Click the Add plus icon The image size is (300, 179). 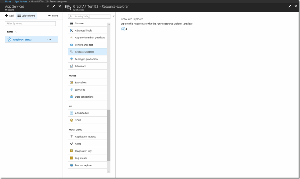[x=7, y=16]
